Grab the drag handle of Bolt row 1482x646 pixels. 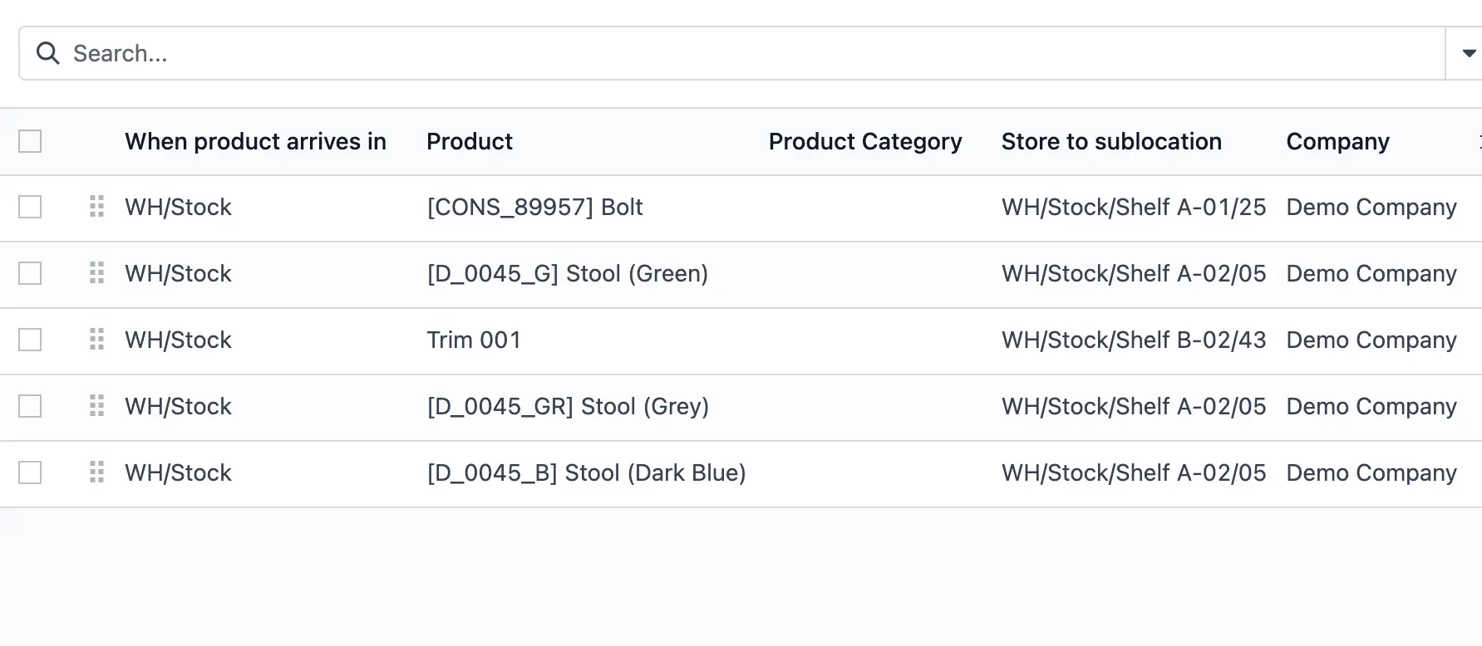[x=96, y=206]
